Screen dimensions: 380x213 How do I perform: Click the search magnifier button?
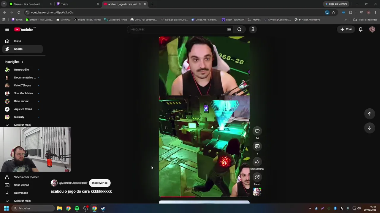[x=239, y=29]
